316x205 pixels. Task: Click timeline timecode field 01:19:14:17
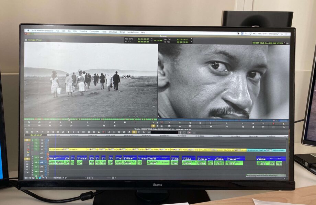pos(36,135)
